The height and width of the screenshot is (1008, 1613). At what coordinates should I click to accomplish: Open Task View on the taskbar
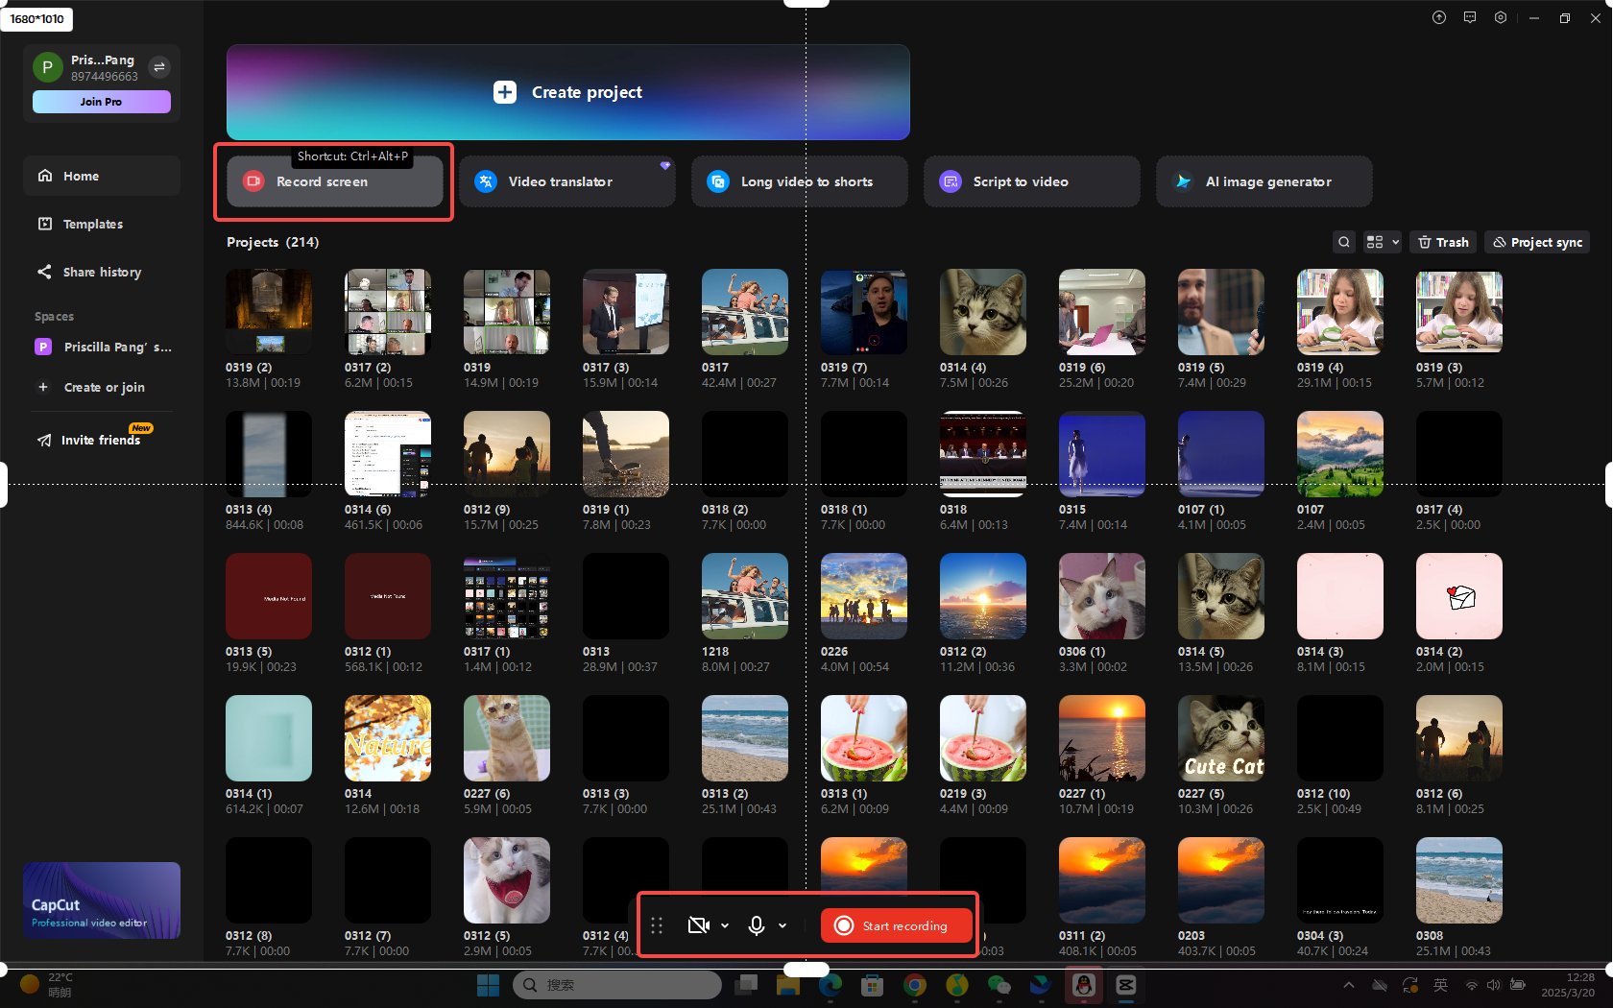click(746, 985)
